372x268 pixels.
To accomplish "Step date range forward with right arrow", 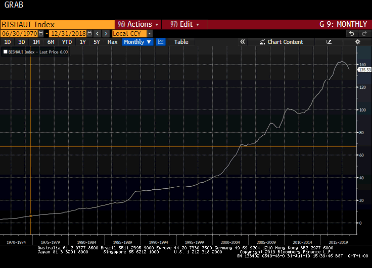I will click(x=105, y=33).
